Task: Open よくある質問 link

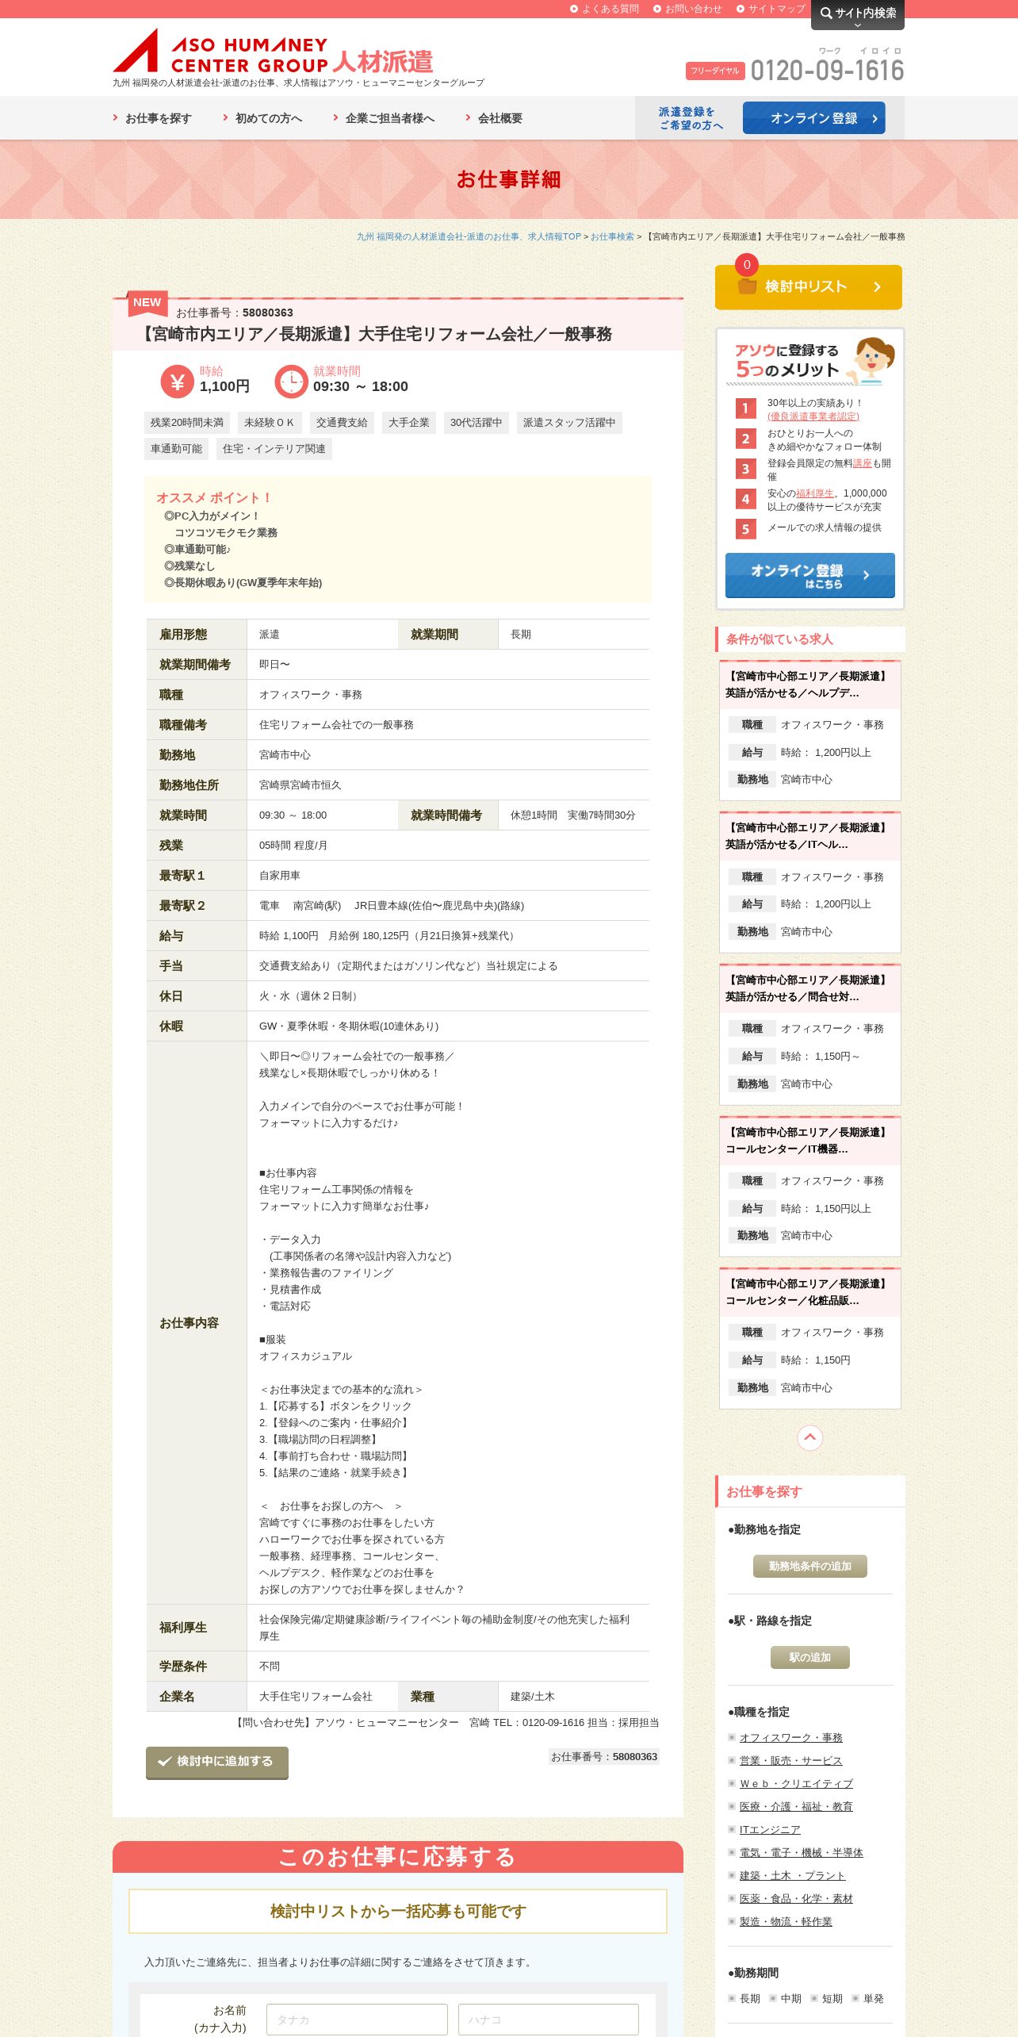Action: click(604, 9)
